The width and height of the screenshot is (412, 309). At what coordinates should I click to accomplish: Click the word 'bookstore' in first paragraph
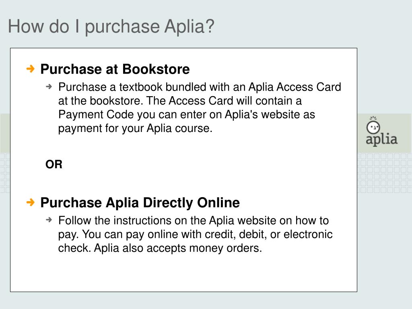115,101
